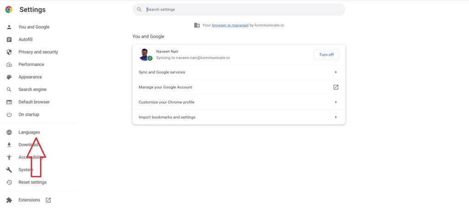Open Import bookmarks and settings row

[x=239, y=117]
